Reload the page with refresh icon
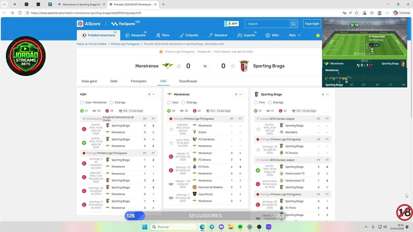The image size is (413, 232). pos(20,13)
